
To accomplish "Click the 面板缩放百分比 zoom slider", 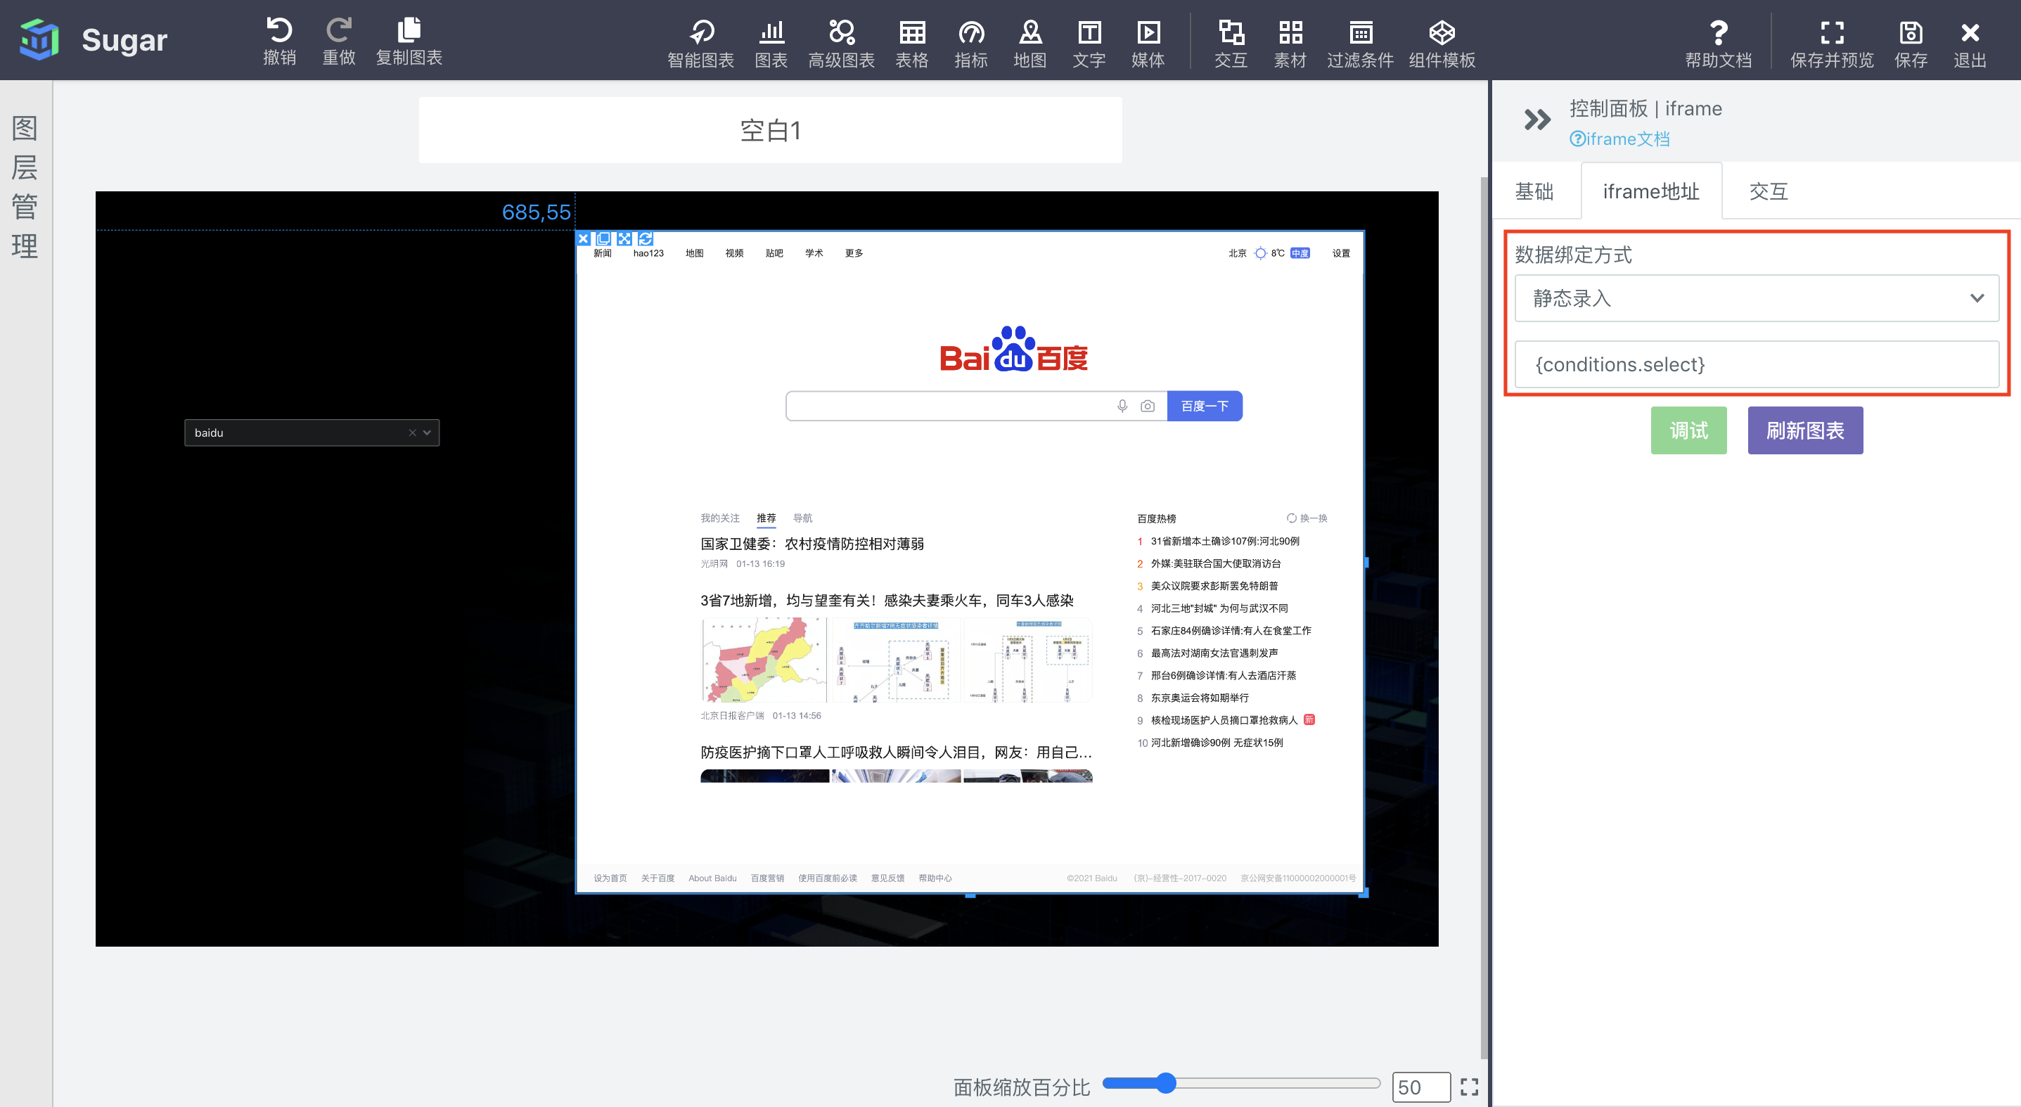I will pos(1241,1084).
